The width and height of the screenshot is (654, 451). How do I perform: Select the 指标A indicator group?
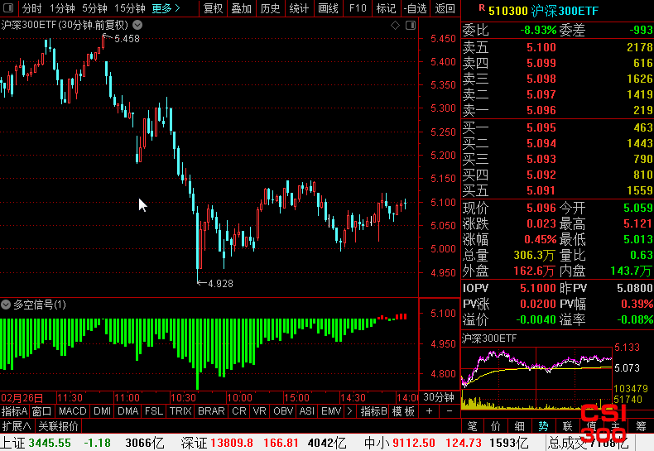tap(15, 411)
